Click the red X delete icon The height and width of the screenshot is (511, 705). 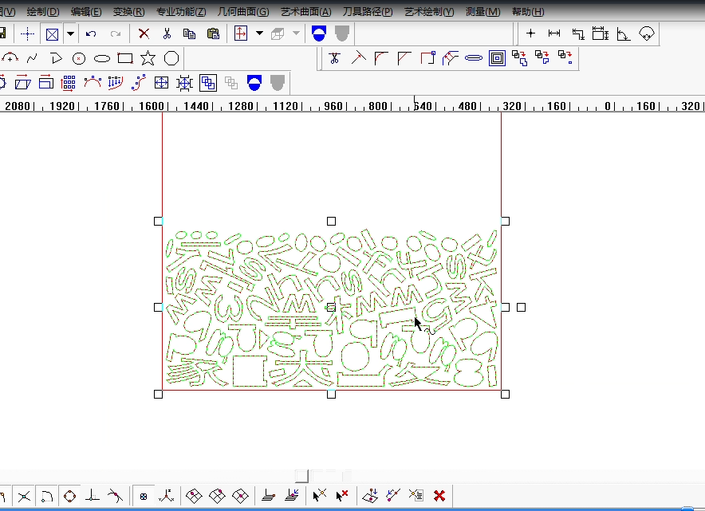point(144,33)
